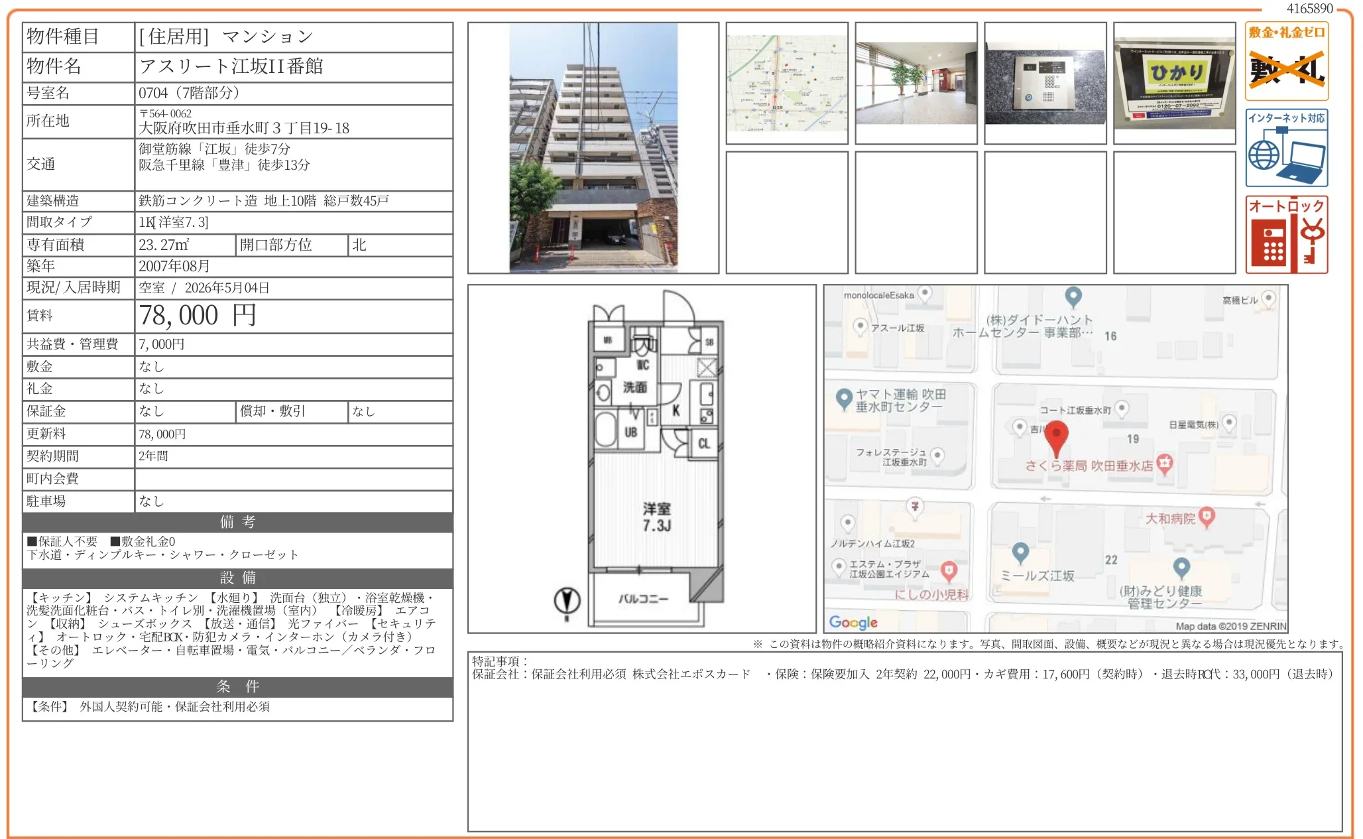1363x839 pixels.
Task: Click the ミールズ江坂 map marker
Action: coord(1020,552)
